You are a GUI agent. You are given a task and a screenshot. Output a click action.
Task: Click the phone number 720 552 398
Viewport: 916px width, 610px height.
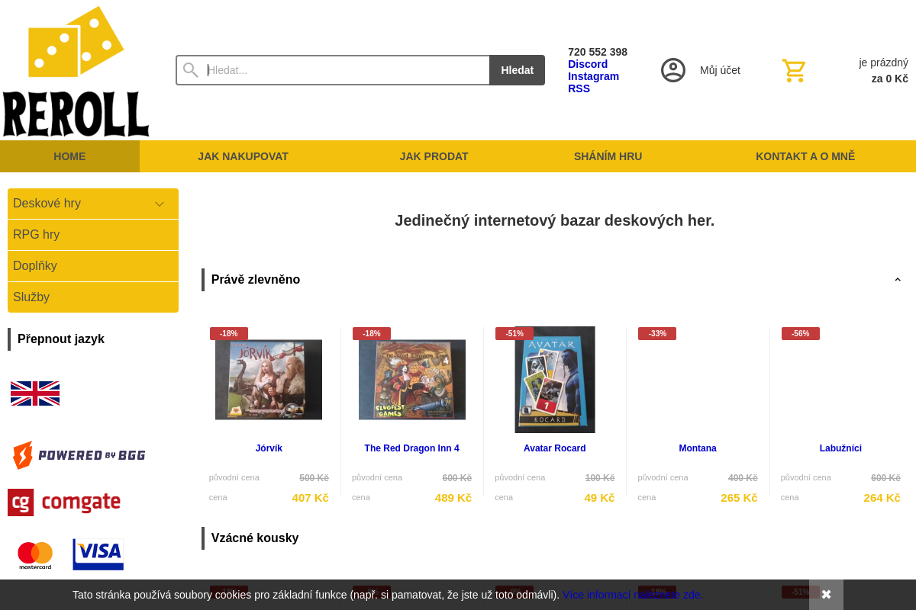coord(598,52)
